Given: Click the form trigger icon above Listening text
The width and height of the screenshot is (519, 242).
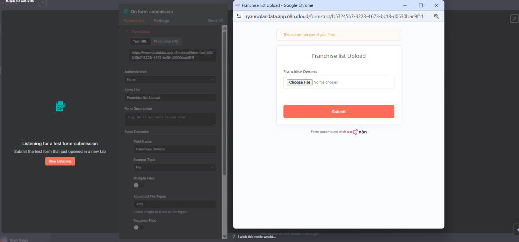Looking at the screenshot, I should click(60, 106).
